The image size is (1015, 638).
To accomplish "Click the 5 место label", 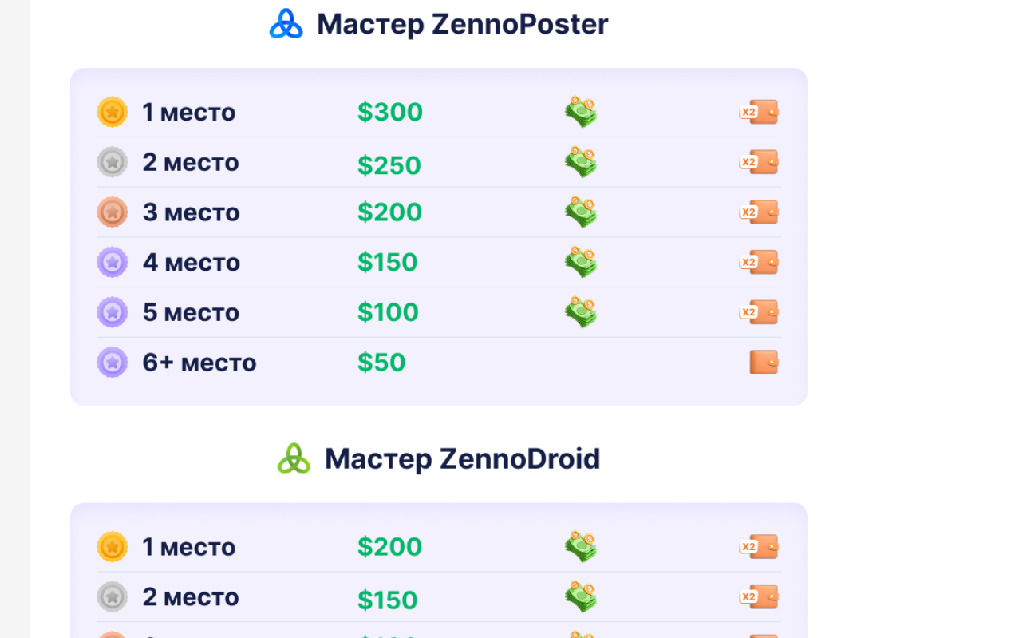I will (x=191, y=312).
